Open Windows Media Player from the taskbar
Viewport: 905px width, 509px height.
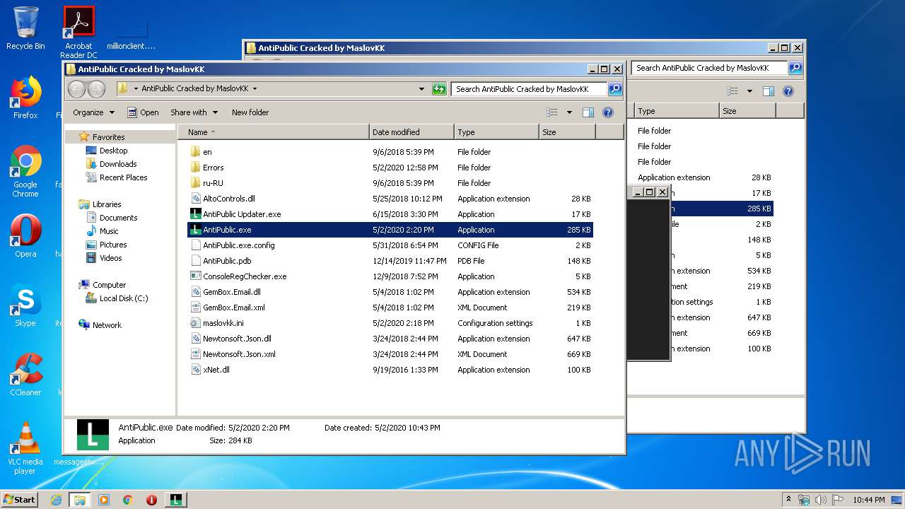pyautogui.click(x=104, y=500)
